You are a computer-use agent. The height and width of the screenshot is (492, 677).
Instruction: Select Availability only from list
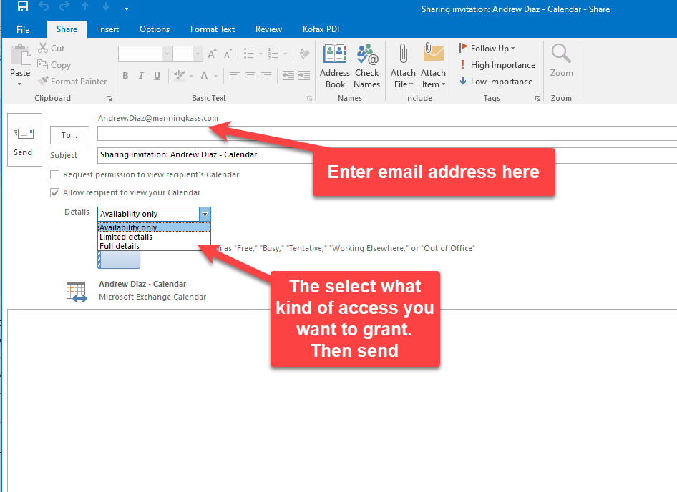154,227
